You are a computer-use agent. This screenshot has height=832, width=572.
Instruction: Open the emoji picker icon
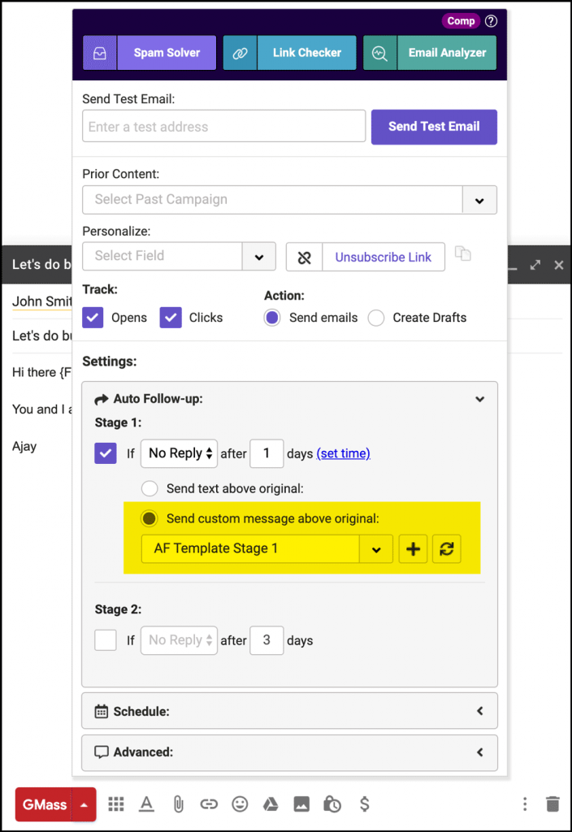(240, 804)
